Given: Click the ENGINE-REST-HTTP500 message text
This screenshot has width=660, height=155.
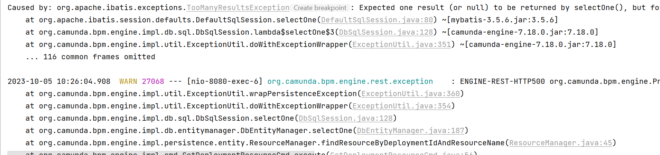Looking at the screenshot, I should 502,81.
